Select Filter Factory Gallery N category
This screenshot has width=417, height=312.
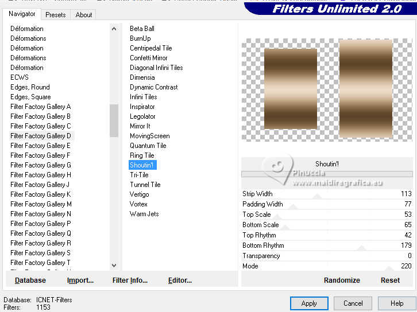tap(41, 214)
